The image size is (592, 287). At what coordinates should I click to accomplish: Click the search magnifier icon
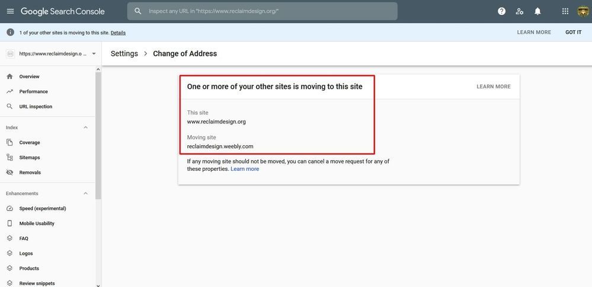point(138,11)
